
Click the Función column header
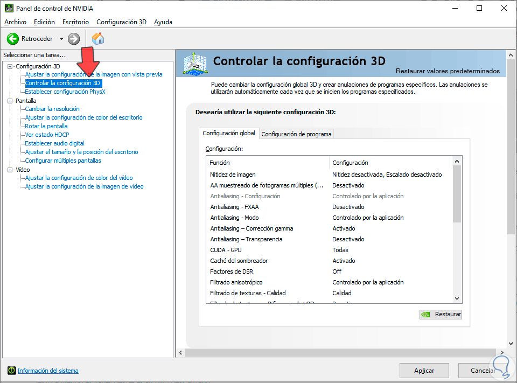268,163
